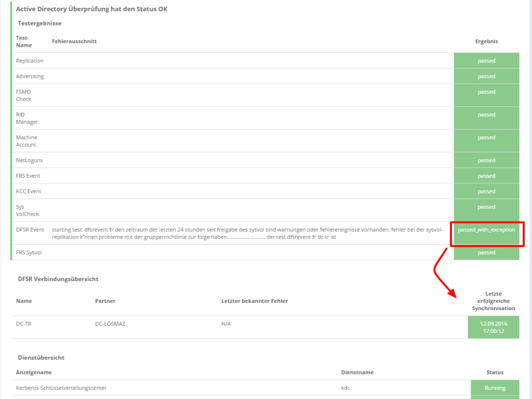Image resolution: width=532 pixels, height=399 pixels.
Task: Click the passed result for FRS Sysvol
Action: click(x=486, y=252)
